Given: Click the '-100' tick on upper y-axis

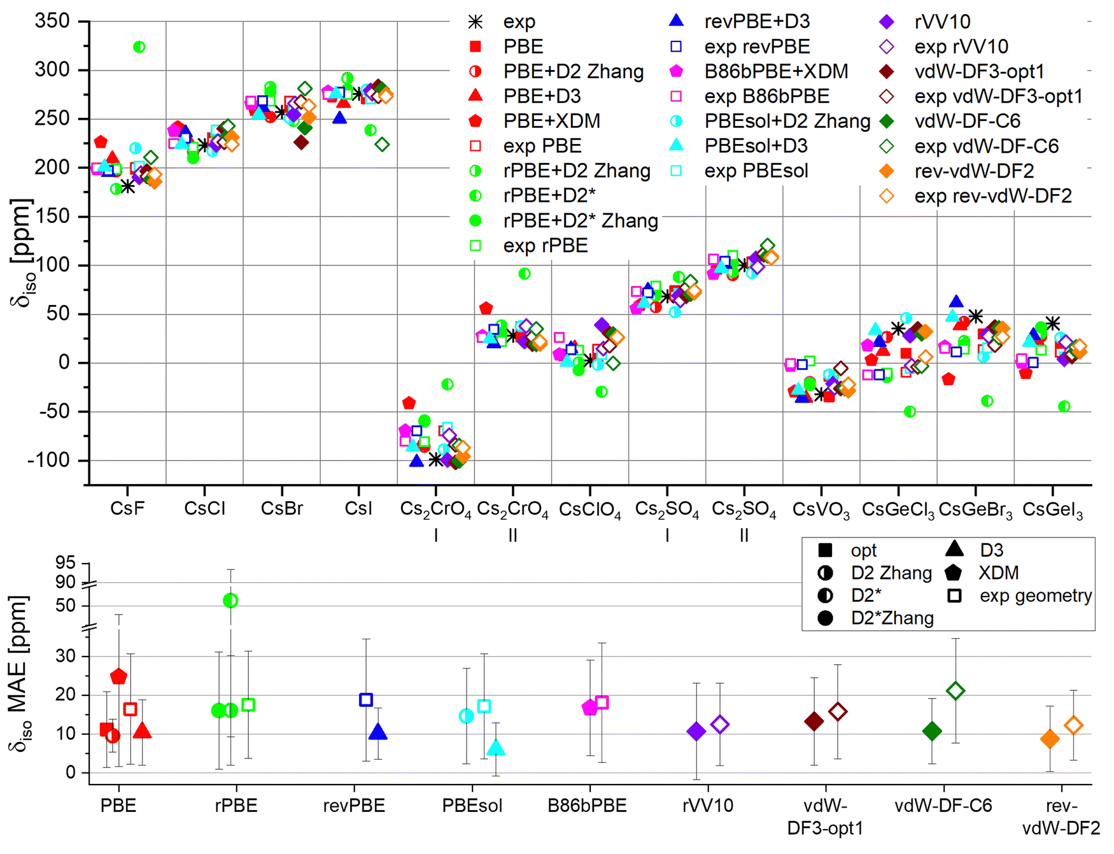Looking at the screenshot, I should point(48,460).
